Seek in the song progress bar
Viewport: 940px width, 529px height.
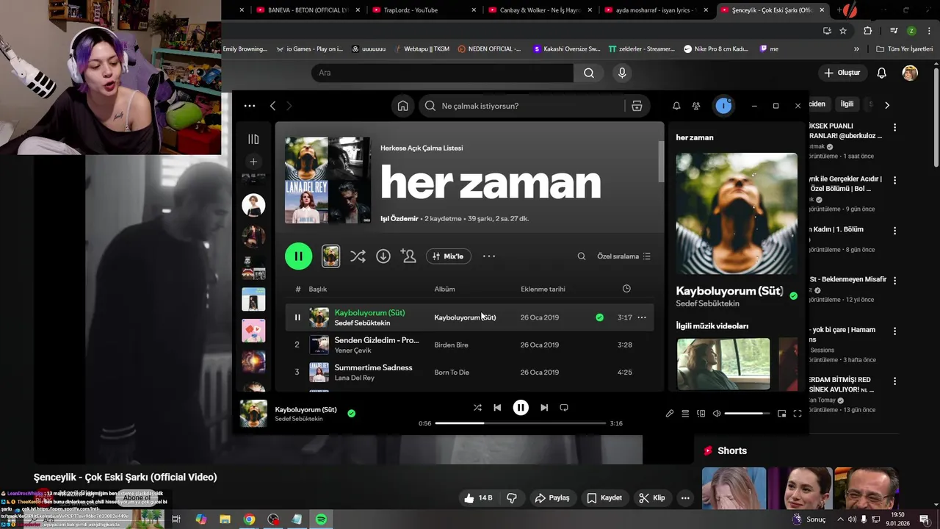coord(520,423)
